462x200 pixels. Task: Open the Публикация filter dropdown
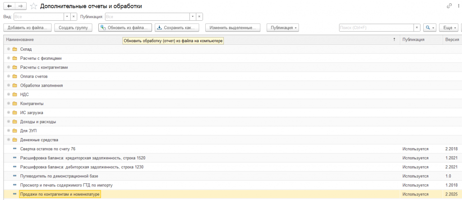193,17
